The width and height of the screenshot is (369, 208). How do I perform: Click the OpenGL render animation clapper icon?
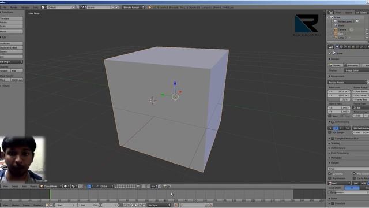(x=169, y=186)
